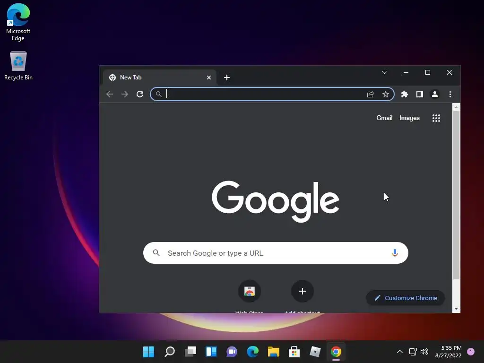The width and height of the screenshot is (484, 363).
Task: Open the Web Store shortcut tile
Action: (x=250, y=291)
